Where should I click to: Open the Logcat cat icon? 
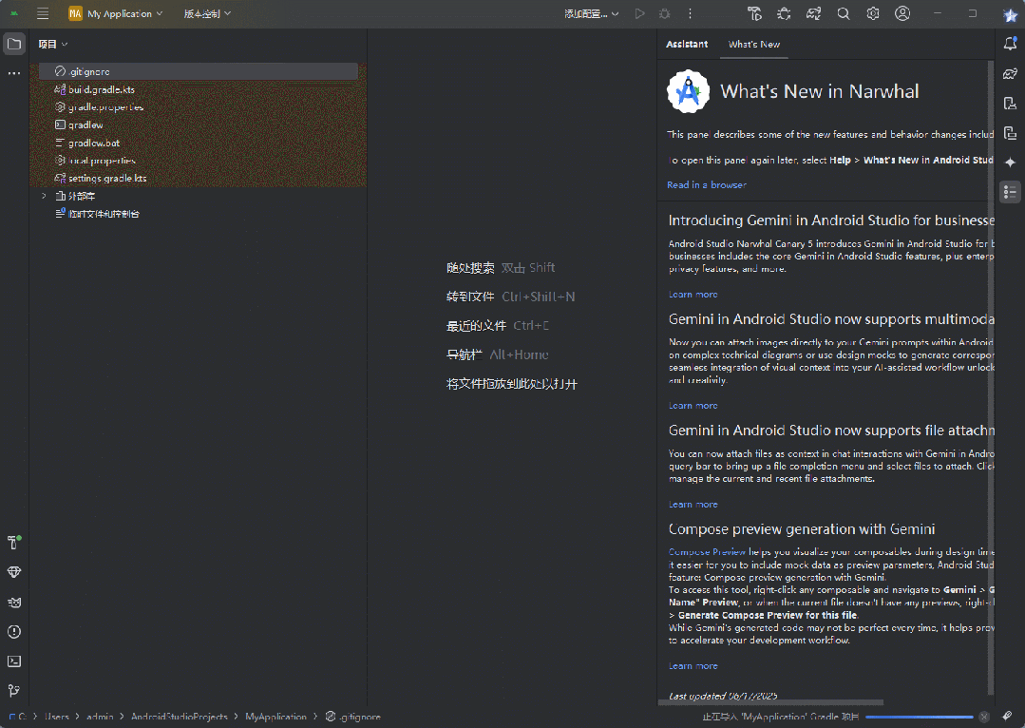point(13,603)
